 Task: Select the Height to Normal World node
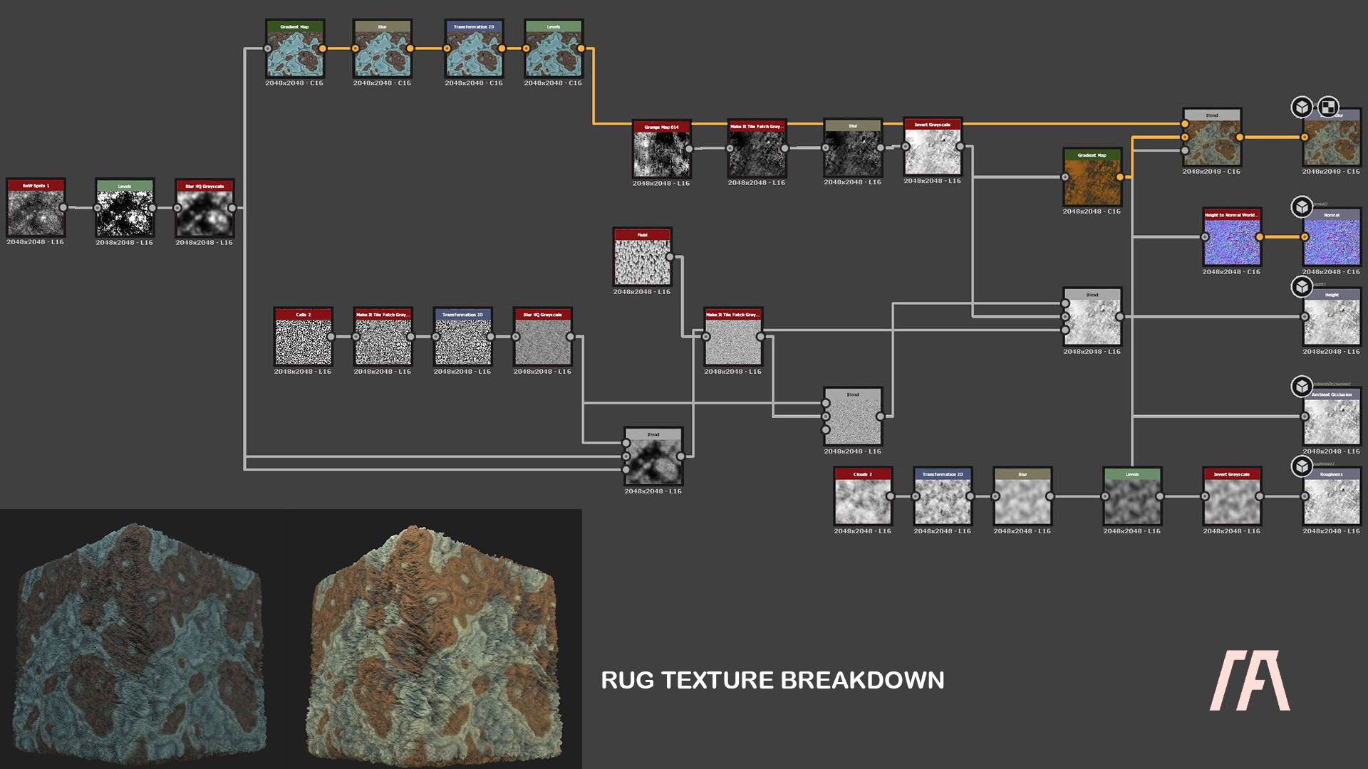pyautogui.click(x=1231, y=241)
